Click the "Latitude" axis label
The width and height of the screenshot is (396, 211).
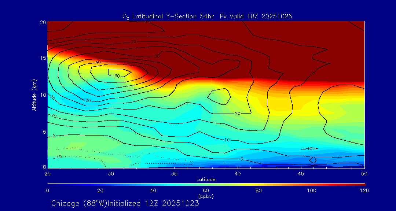pyautogui.click(x=206, y=180)
